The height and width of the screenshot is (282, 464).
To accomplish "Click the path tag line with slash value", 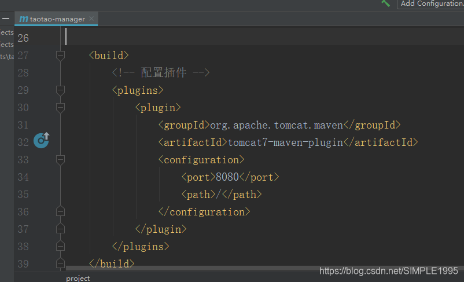I will (x=222, y=195).
